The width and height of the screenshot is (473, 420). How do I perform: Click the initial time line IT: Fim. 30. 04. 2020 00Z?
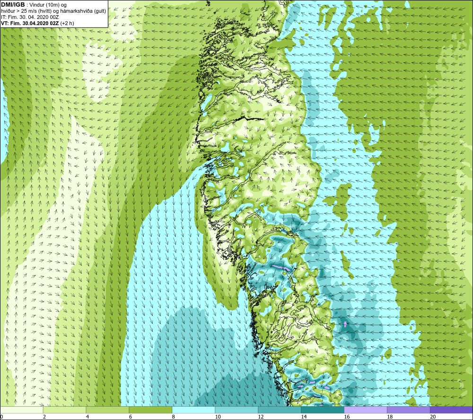click(x=30, y=17)
